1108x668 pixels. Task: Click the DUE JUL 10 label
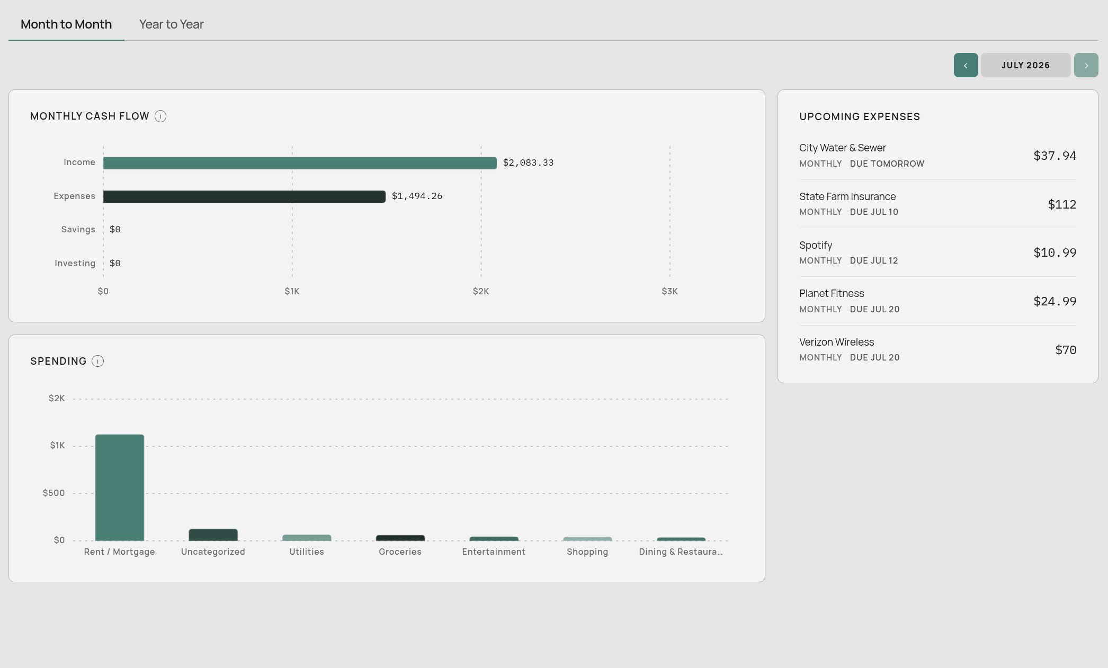pos(874,212)
